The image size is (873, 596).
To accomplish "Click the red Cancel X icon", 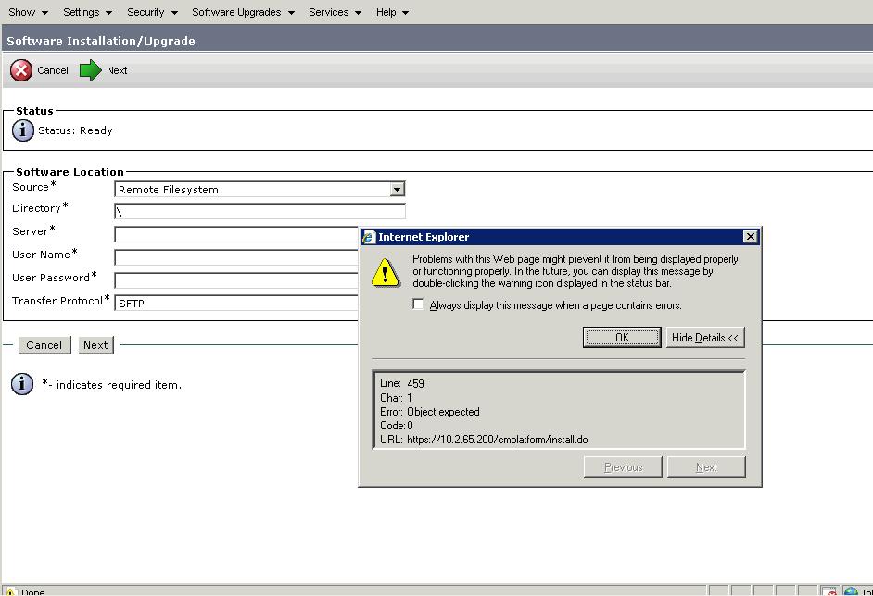I will point(21,70).
